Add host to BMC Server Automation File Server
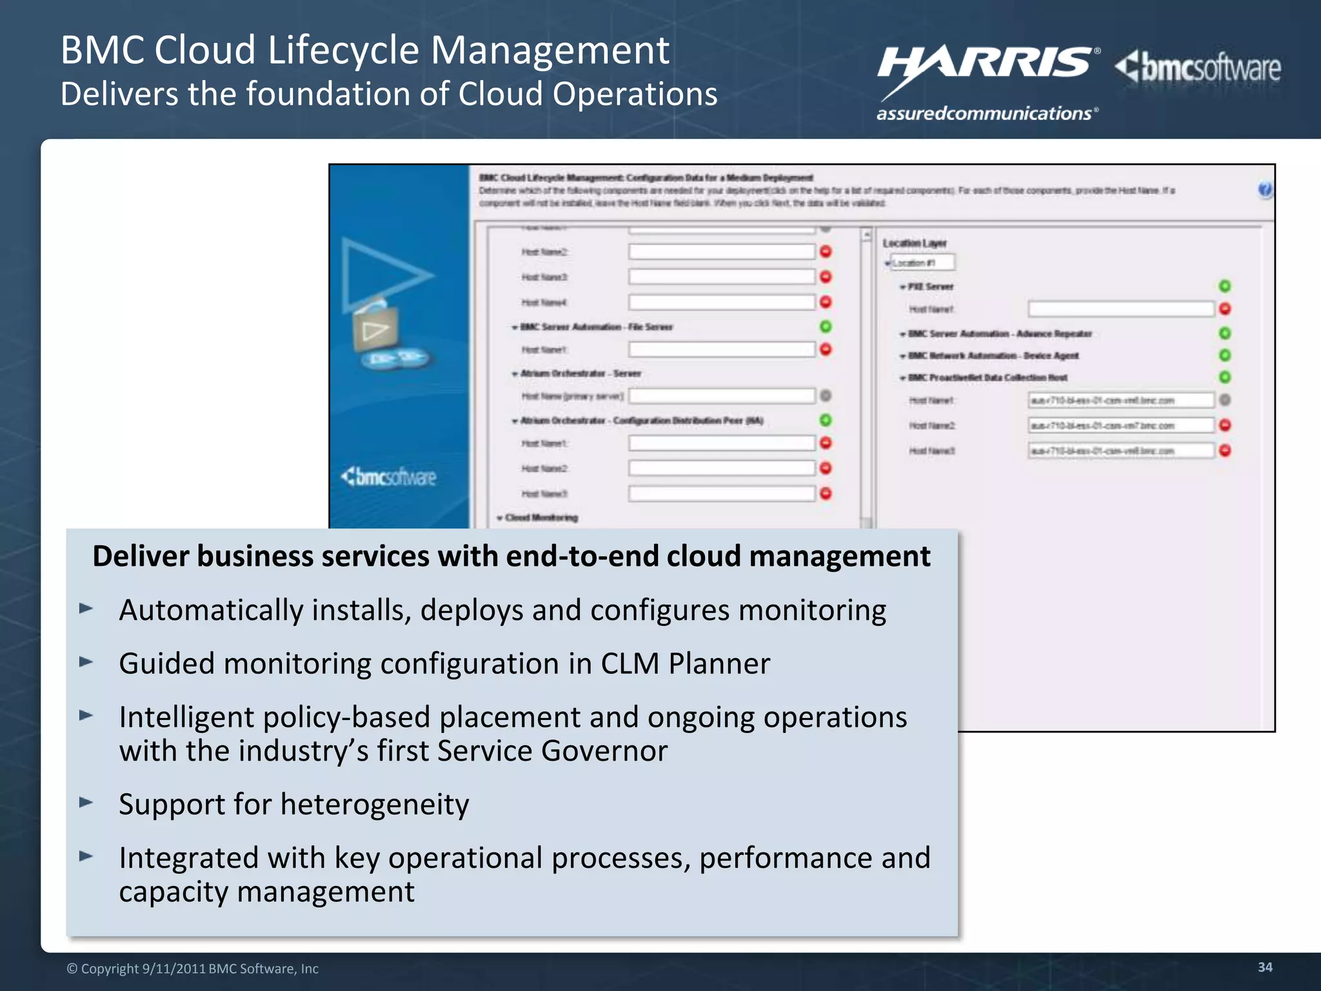 click(x=825, y=326)
